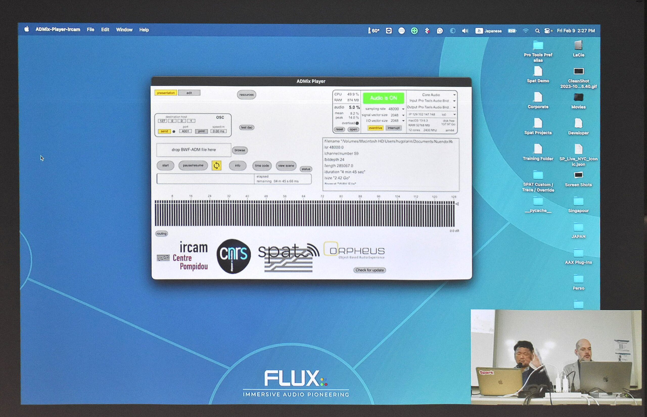Toggle the OSC print option
Image resolution: width=647 pixels, height=417 pixels.
tap(201, 131)
